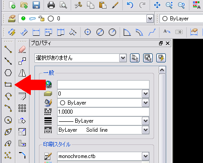This screenshot has height=163, width=203.
Task: Select the center mark dimension tool
Action: click(87, 32)
